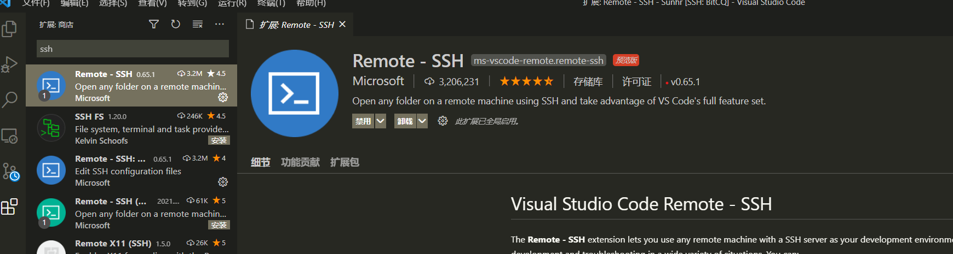Close the Remote - SSH extension tab
This screenshot has height=254, width=953.
pyautogui.click(x=342, y=24)
